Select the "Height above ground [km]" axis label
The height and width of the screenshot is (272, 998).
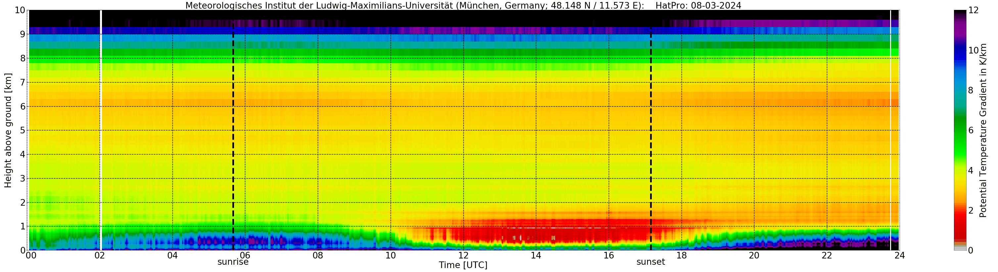tap(8, 130)
